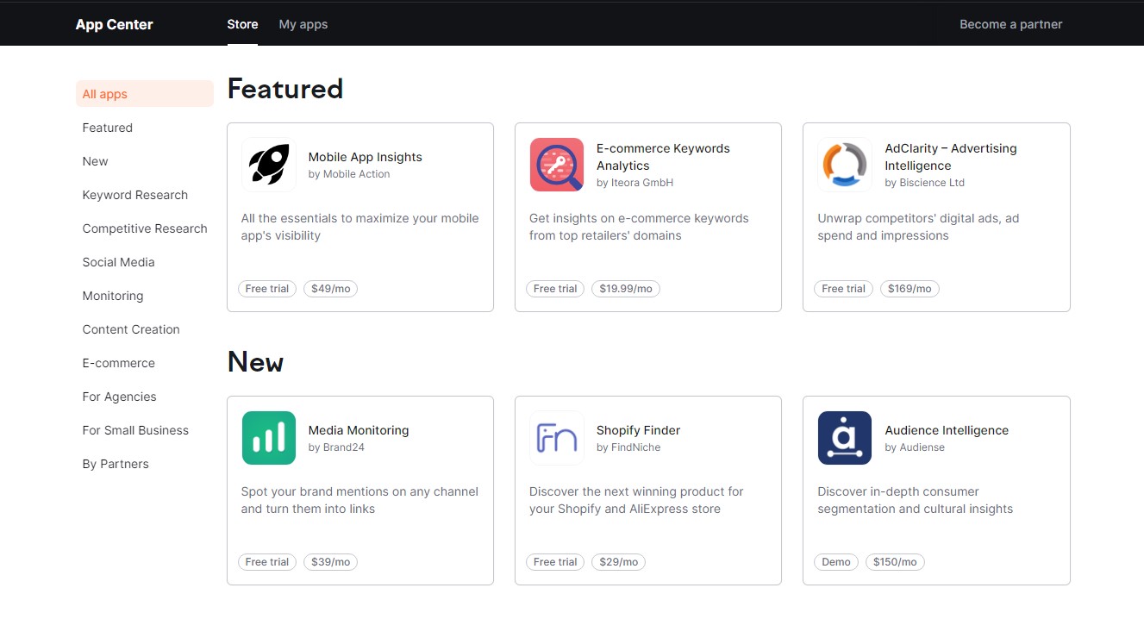Click Free trial badge on E-commerce Keywords Analytics
This screenshot has height=619, width=1144.
[555, 289]
